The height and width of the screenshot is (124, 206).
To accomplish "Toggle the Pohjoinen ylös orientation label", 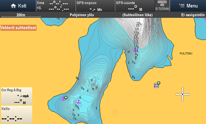I will 82,15.
